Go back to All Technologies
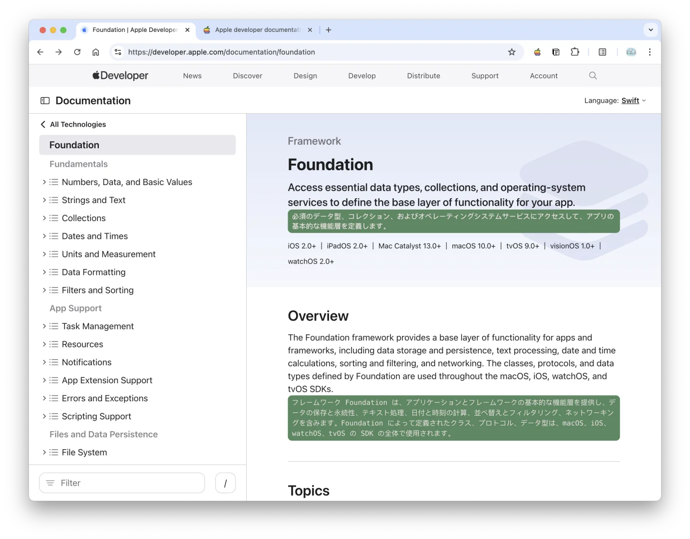The width and height of the screenshot is (690, 539). coord(73,124)
